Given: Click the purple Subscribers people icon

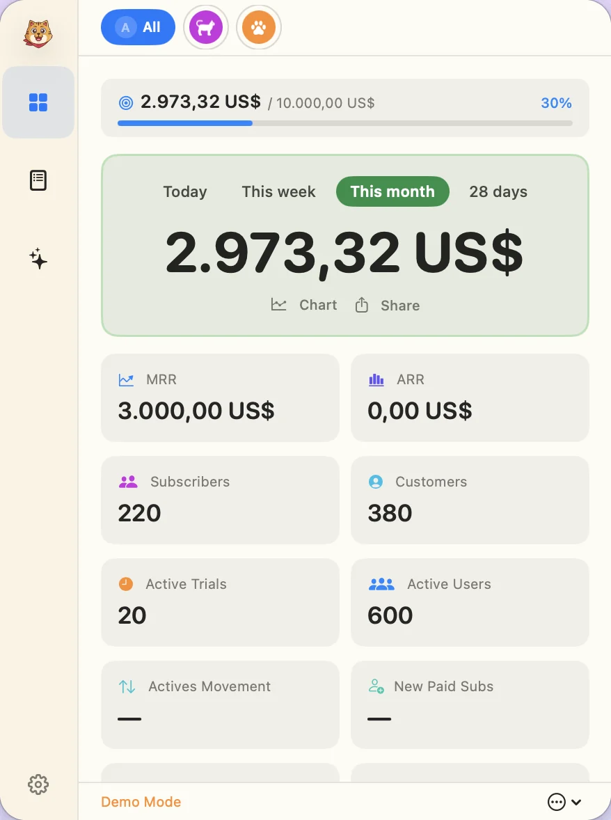Looking at the screenshot, I should click(128, 482).
